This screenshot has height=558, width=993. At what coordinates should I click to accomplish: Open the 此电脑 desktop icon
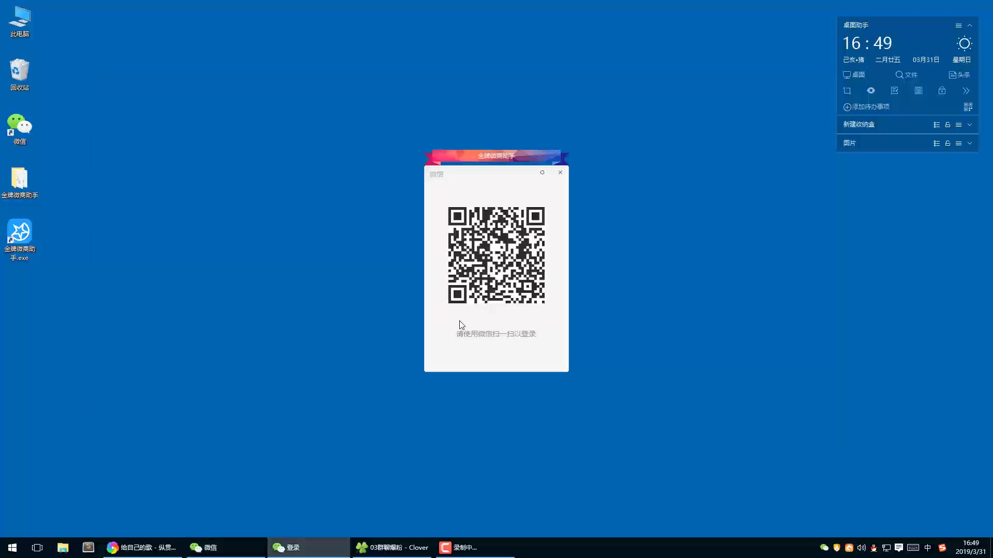coord(20,22)
